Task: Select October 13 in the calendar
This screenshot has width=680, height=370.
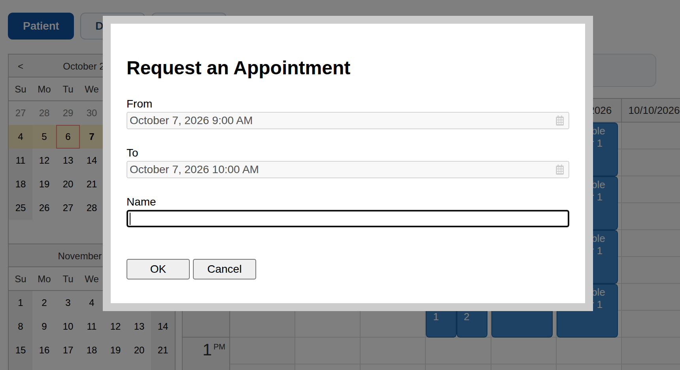Action: (x=68, y=160)
